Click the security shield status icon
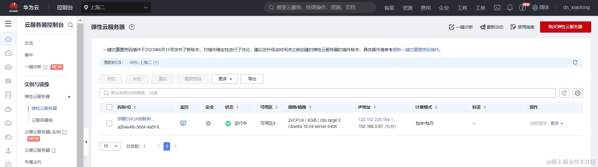 point(208,124)
